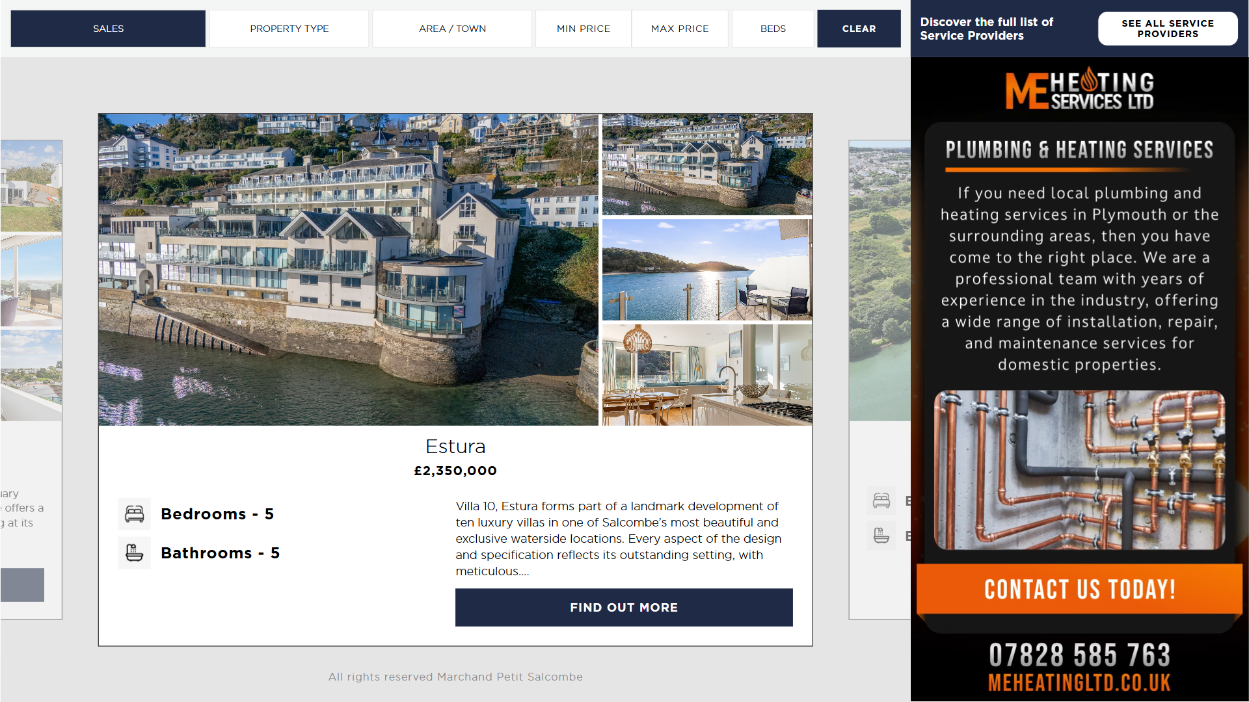Select the previous property card on the left
Image resolution: width=1249 pixels, height=702 pixels.
click(x=31, y=380)
